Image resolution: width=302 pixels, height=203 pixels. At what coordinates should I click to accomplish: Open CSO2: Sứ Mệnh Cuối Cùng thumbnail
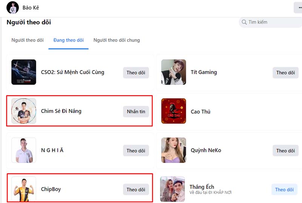(x=24, y=72)
